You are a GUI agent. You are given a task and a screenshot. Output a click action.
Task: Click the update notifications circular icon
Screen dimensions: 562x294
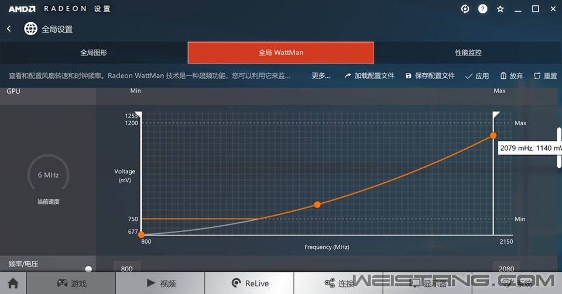pos(465,9)
